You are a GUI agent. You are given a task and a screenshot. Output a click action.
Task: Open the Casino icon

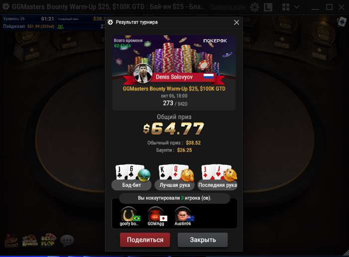(11, 241)
